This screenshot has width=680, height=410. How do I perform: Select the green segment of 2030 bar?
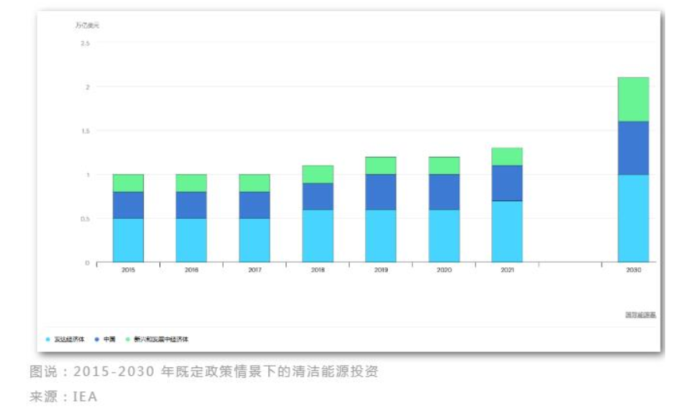click(633, 99)
